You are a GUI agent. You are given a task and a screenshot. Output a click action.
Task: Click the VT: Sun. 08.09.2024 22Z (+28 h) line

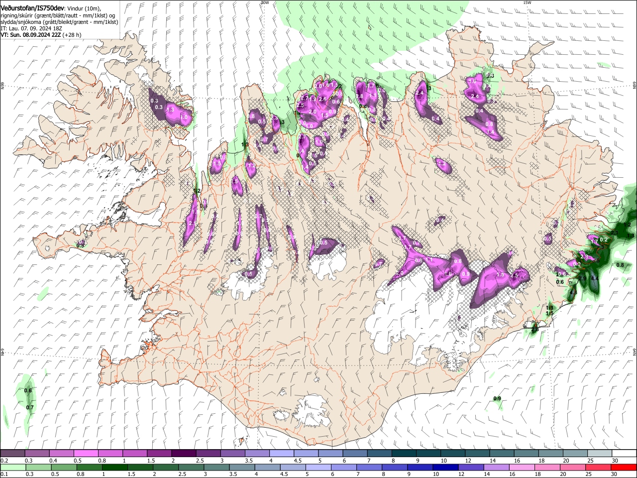pos(41,35)
